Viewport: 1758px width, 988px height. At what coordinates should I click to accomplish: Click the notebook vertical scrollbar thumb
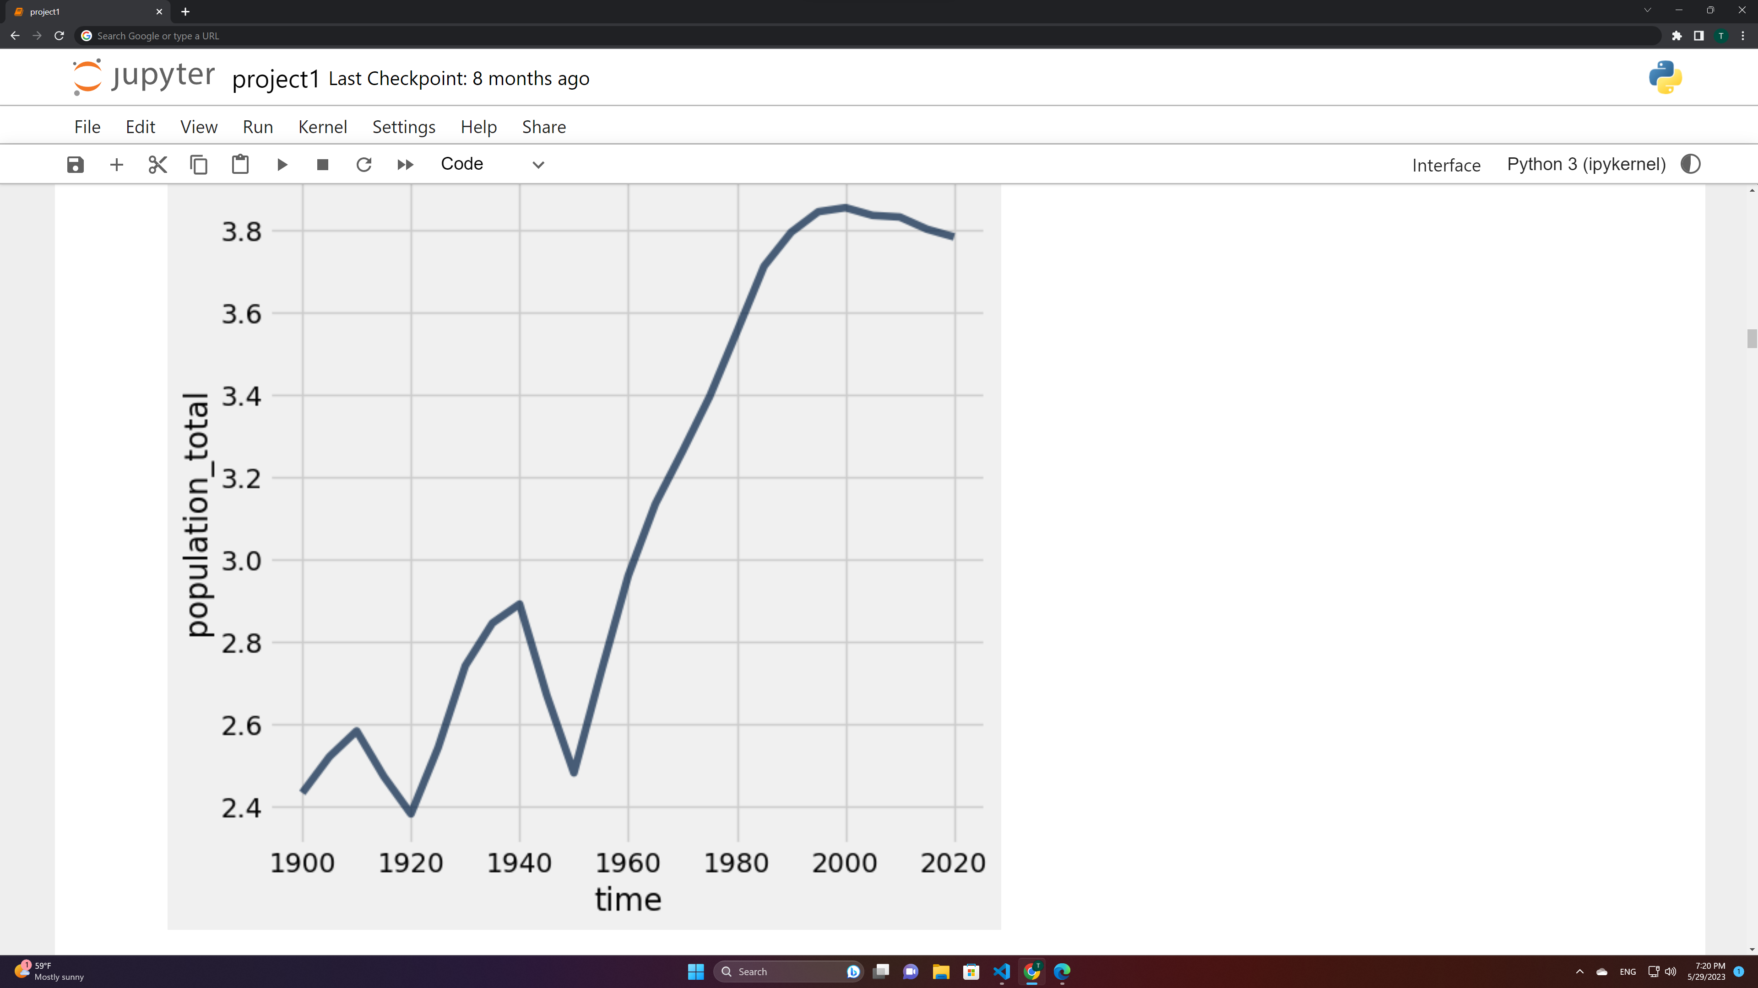pos(1751,338)
